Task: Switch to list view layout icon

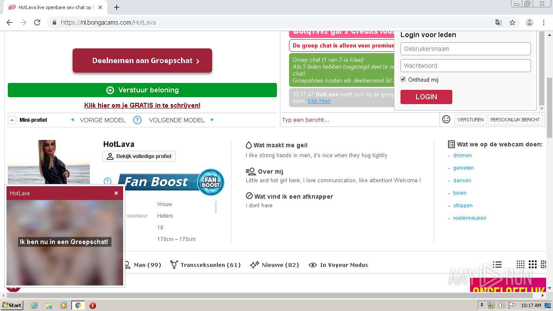Action: tap(497, 264)
